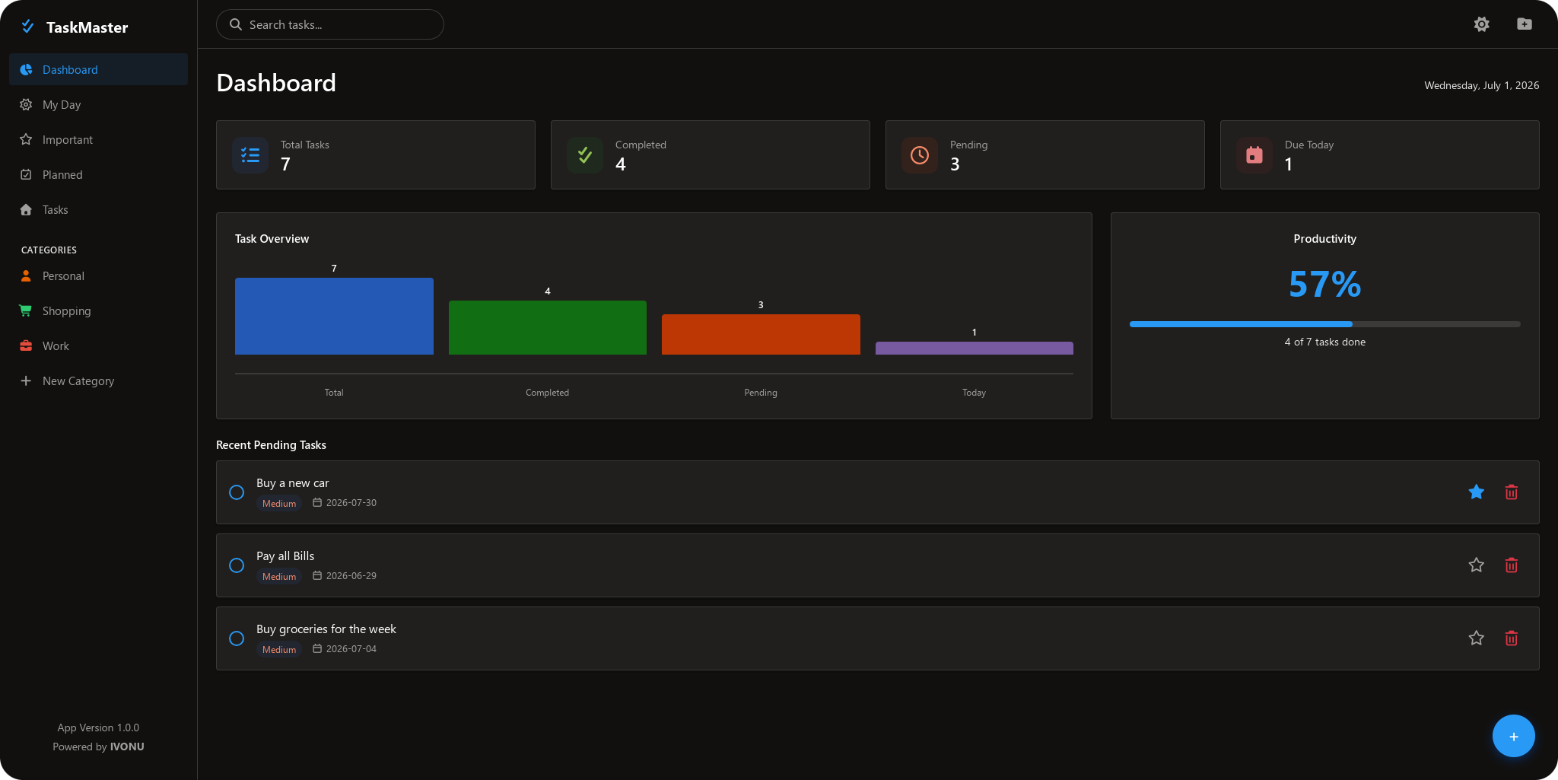
Task: Click the Task Overview chart title
Action: pos(272,238)
